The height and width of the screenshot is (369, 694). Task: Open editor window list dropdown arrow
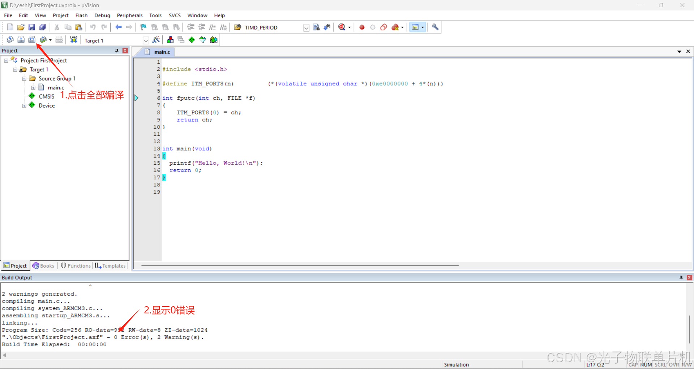(x=679, y=52)
